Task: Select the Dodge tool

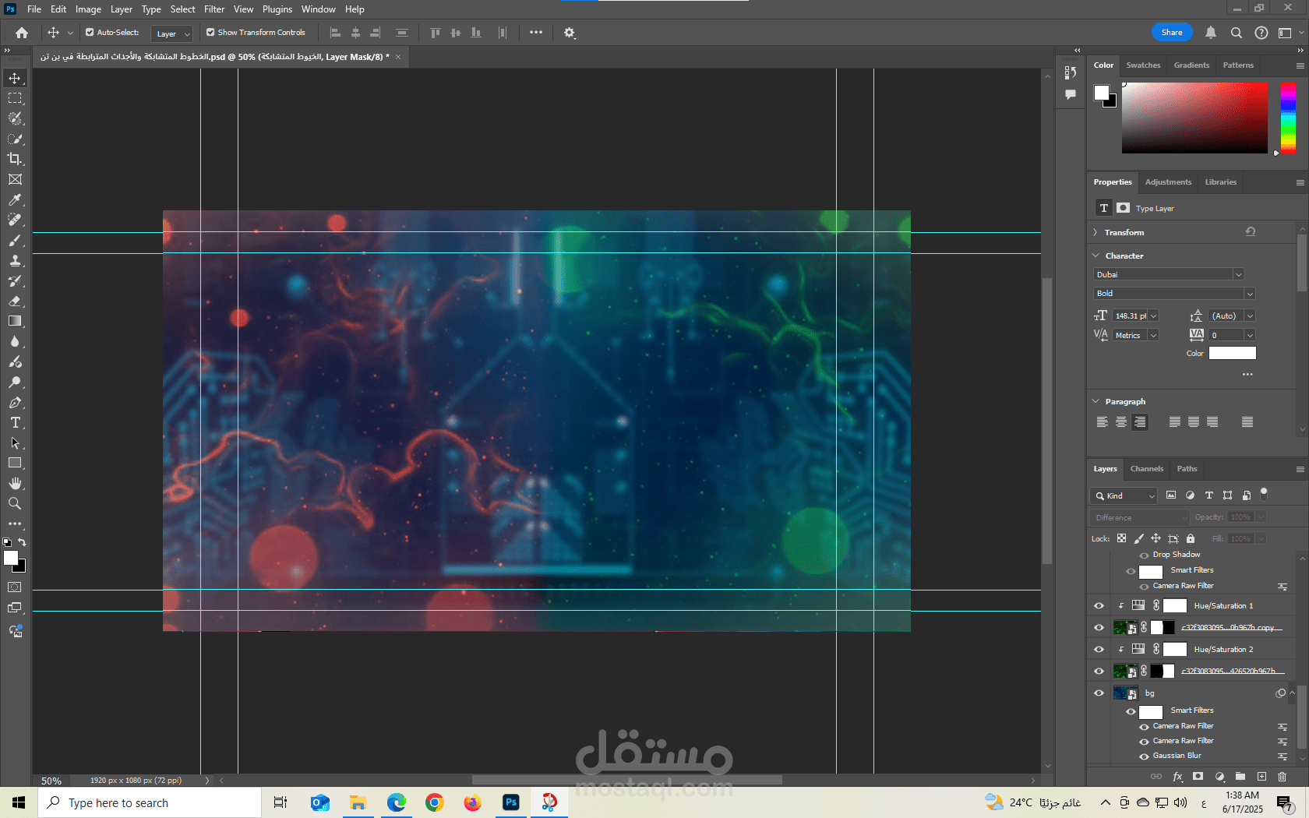Action: [x=15, y=382]
